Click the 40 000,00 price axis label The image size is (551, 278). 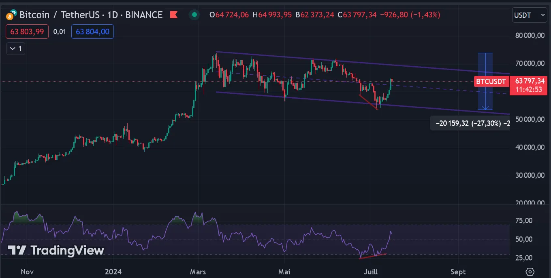pyautogui.click(x=530, y=147)
